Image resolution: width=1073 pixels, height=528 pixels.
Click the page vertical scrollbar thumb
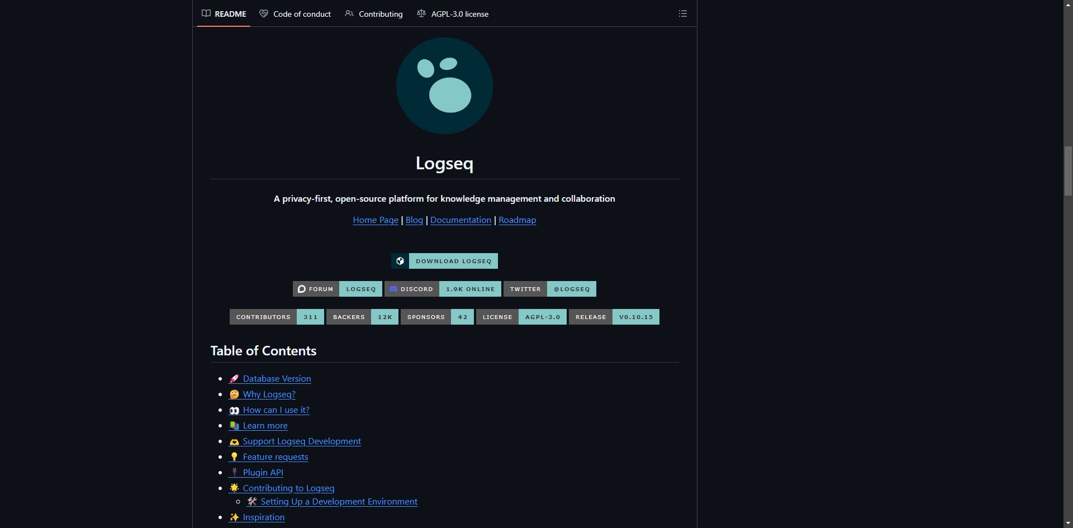pos(1068,171)
